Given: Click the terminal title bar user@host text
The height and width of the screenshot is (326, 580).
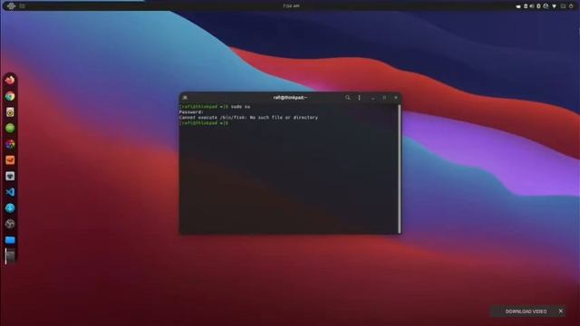Looking at the screenshot, I should (x=290, y=98).
